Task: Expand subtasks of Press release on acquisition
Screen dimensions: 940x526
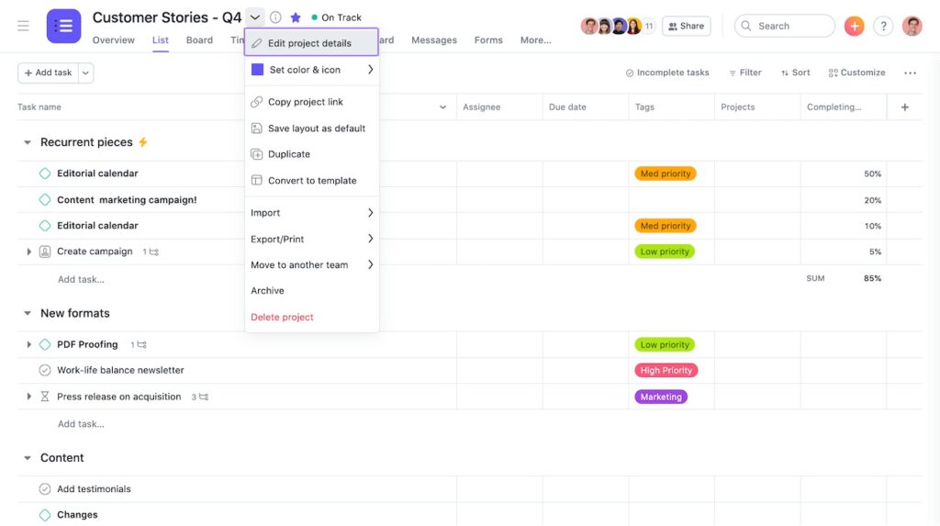Action: tap(28, 397)
